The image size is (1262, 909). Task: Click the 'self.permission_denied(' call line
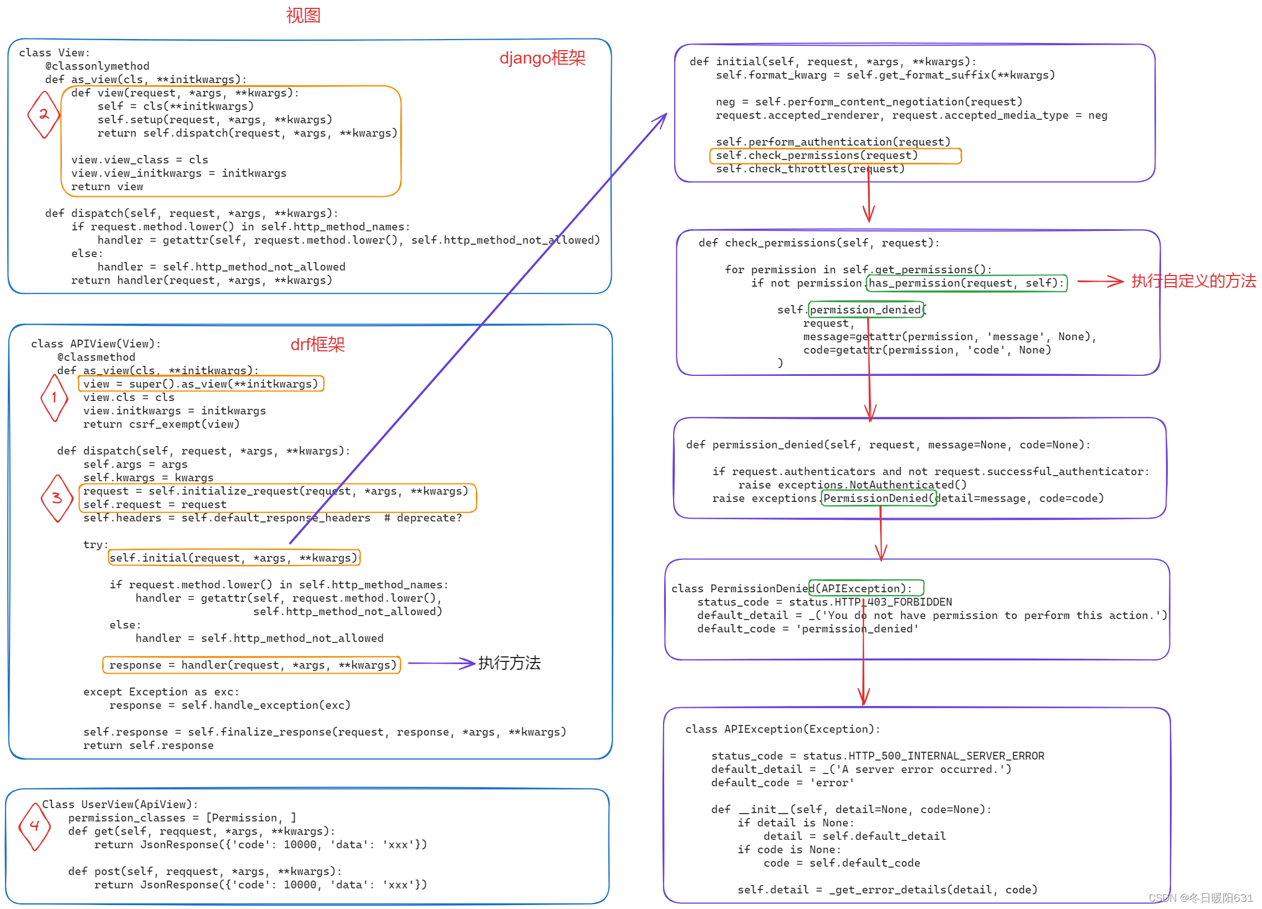[852, 310]
